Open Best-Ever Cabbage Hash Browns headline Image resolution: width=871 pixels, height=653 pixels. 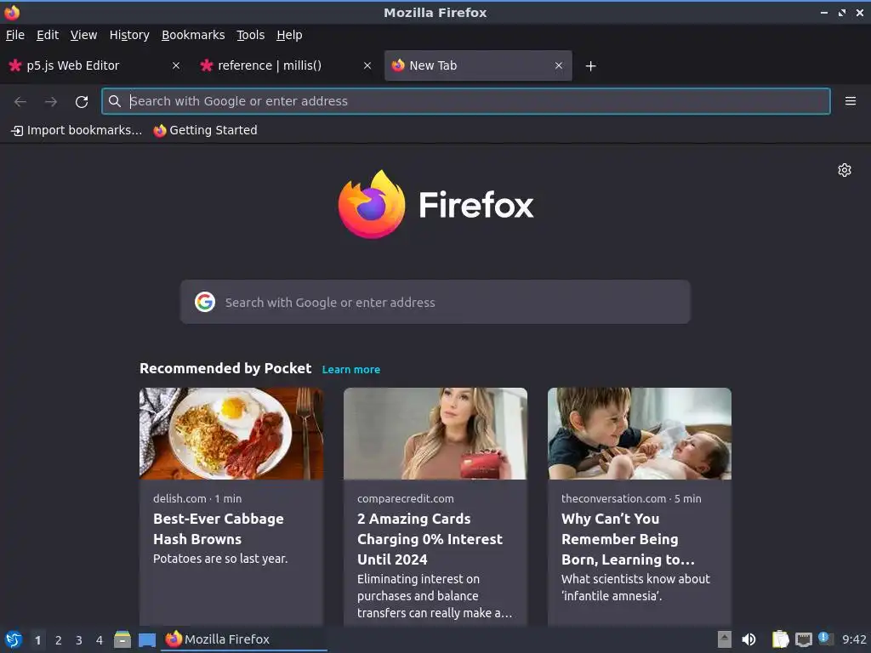219,529
